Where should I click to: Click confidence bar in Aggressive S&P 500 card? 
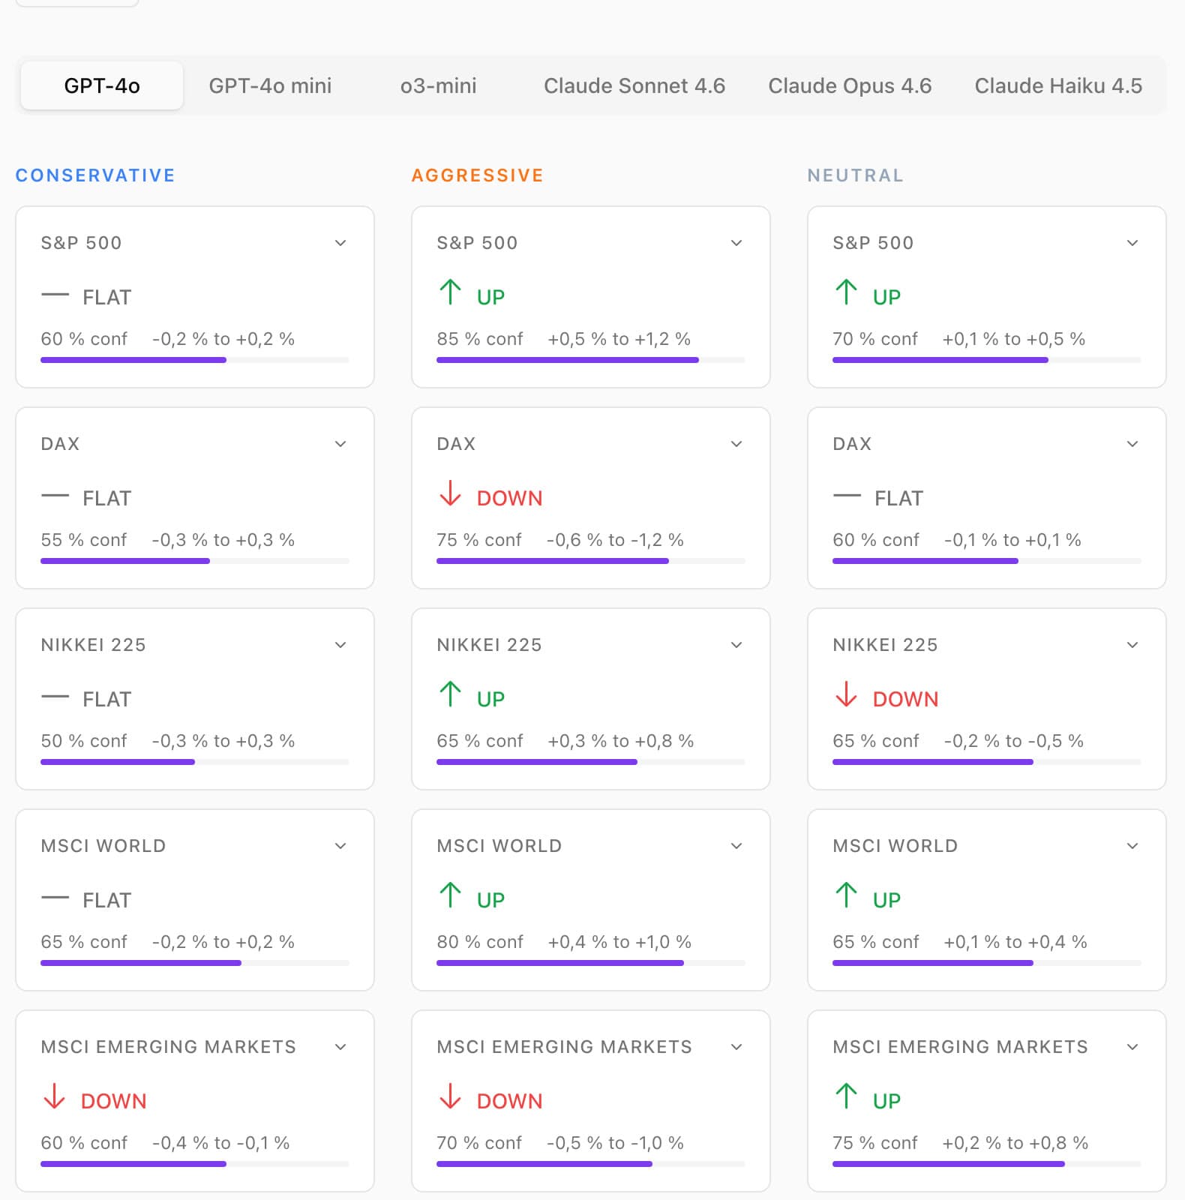pos(591,360)
